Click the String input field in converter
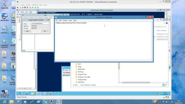Viewport: 185px width, 104px height. point(40,23)
